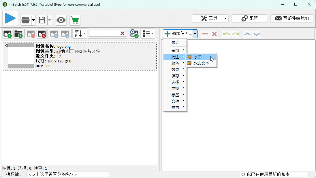The height and width of the screenshot is (178, 316).
Task: Click the green shopping cart icon
Action: 75,20
